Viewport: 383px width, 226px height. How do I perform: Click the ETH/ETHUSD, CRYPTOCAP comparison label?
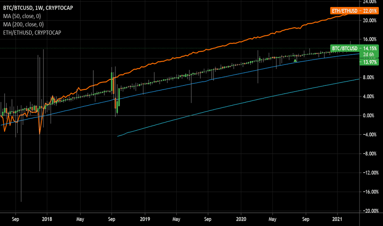(x=32, y=32)
